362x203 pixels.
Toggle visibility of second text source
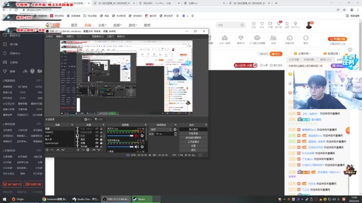97,132
